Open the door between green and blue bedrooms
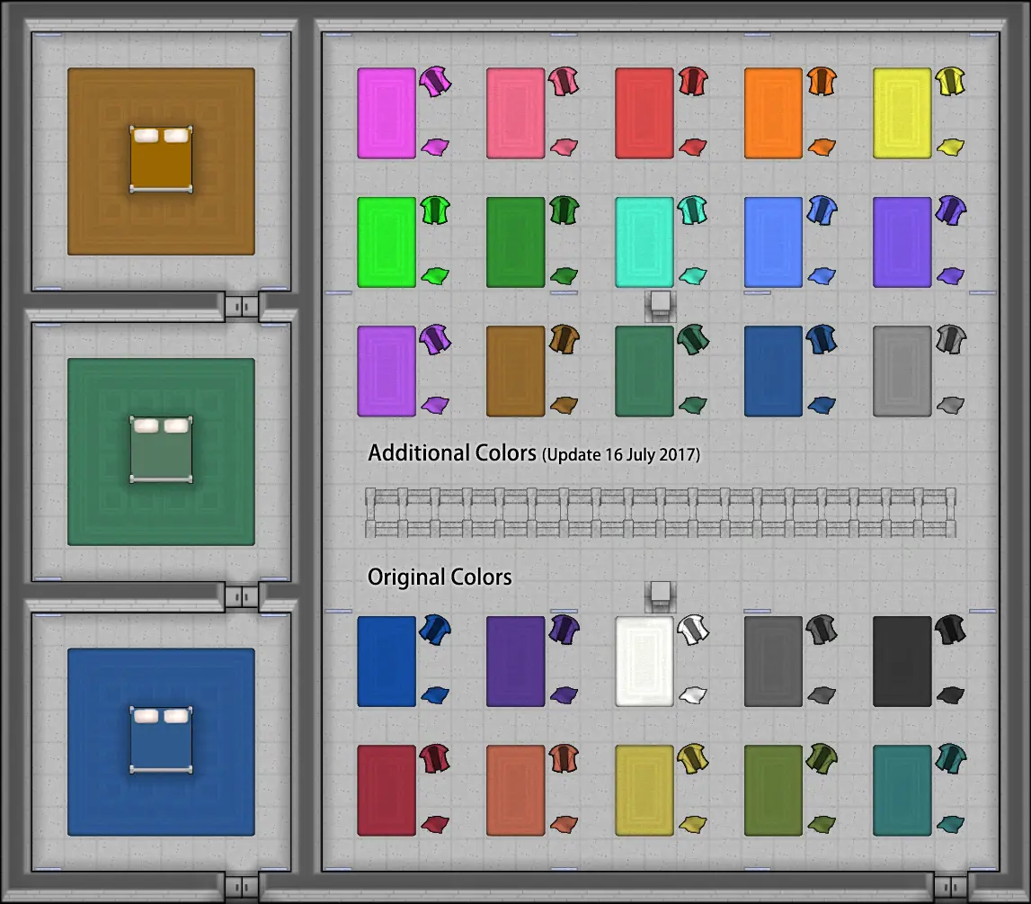The image size is (1031, 904). tap(241, 596)
